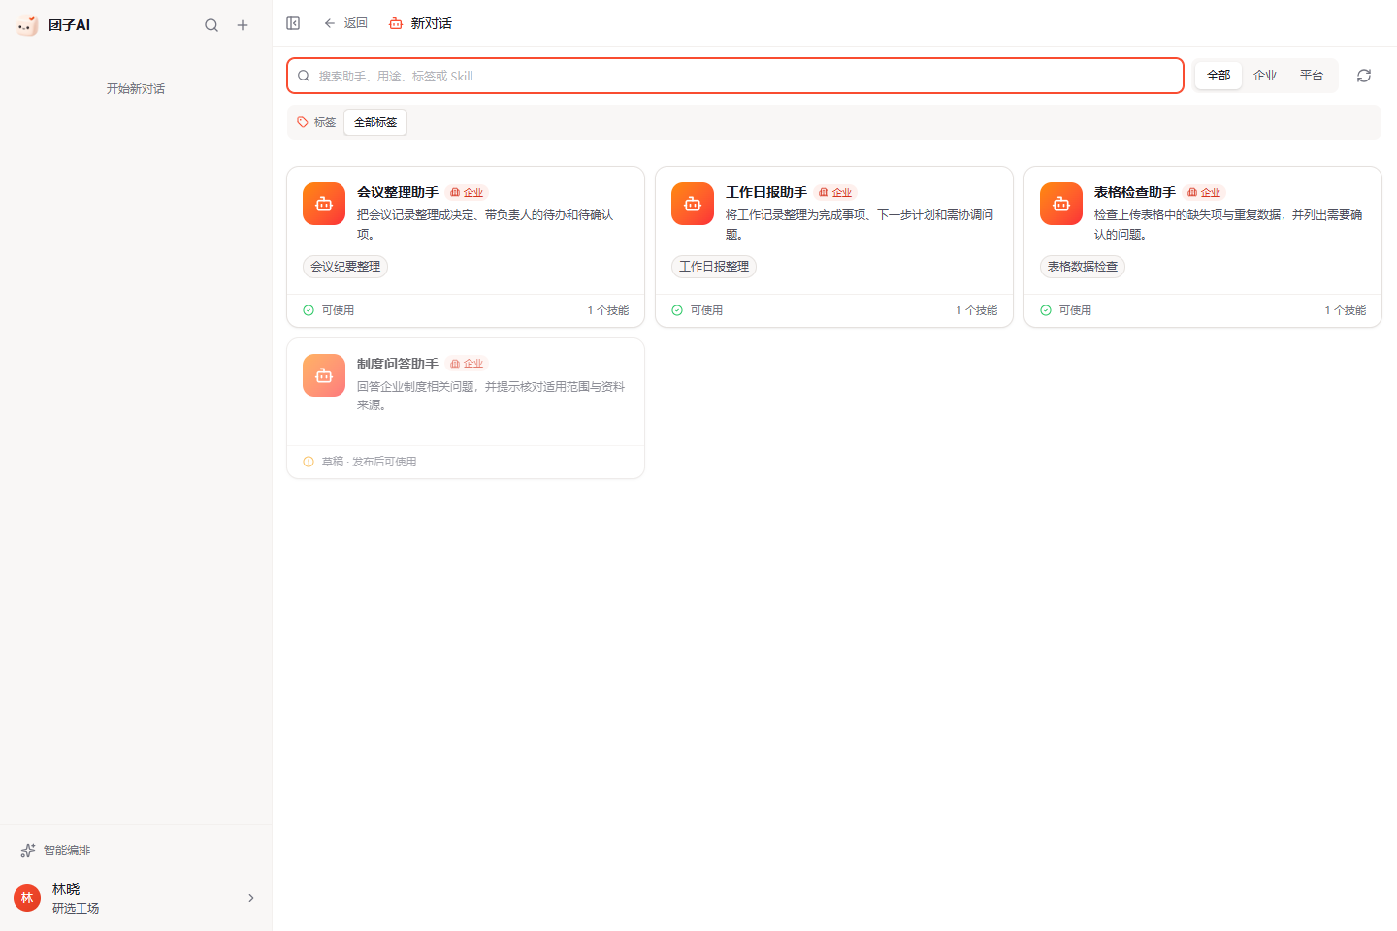Click 企业 badge on 表格检查助手
Image resolution: width=1397 pixels, height=931 pixels.
click(x=1204, y=192)
